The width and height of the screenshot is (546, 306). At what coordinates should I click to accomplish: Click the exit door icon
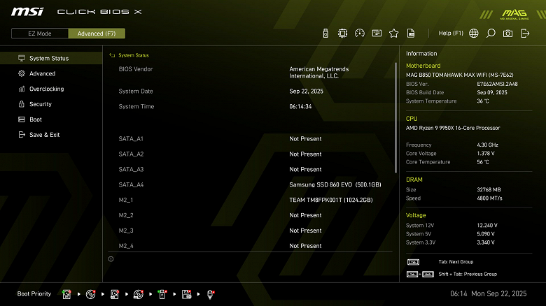pyautogui.click(x=525, y=34)
